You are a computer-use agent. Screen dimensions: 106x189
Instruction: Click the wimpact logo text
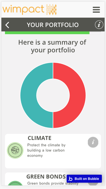(23, 10)
